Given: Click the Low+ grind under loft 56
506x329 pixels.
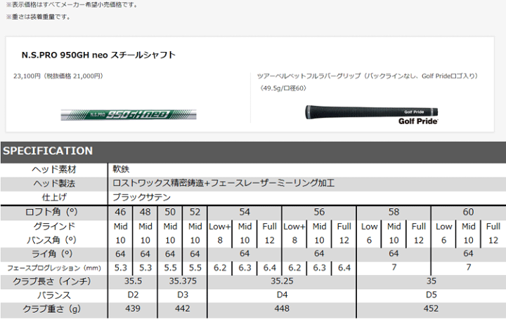Looking at the screenshot, I should [x=294, y=227].
